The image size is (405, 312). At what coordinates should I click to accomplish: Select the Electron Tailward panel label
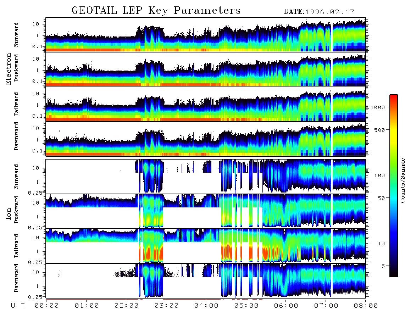[16, 104]
